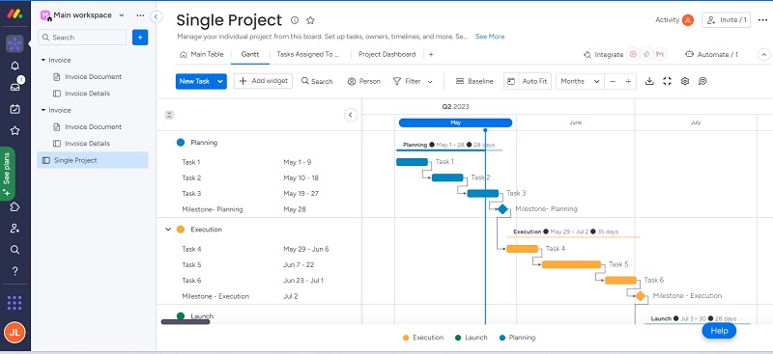The image size is (773, 354).
Task: Collapse the workspace sidebar arrow
Action: (157, 16)
